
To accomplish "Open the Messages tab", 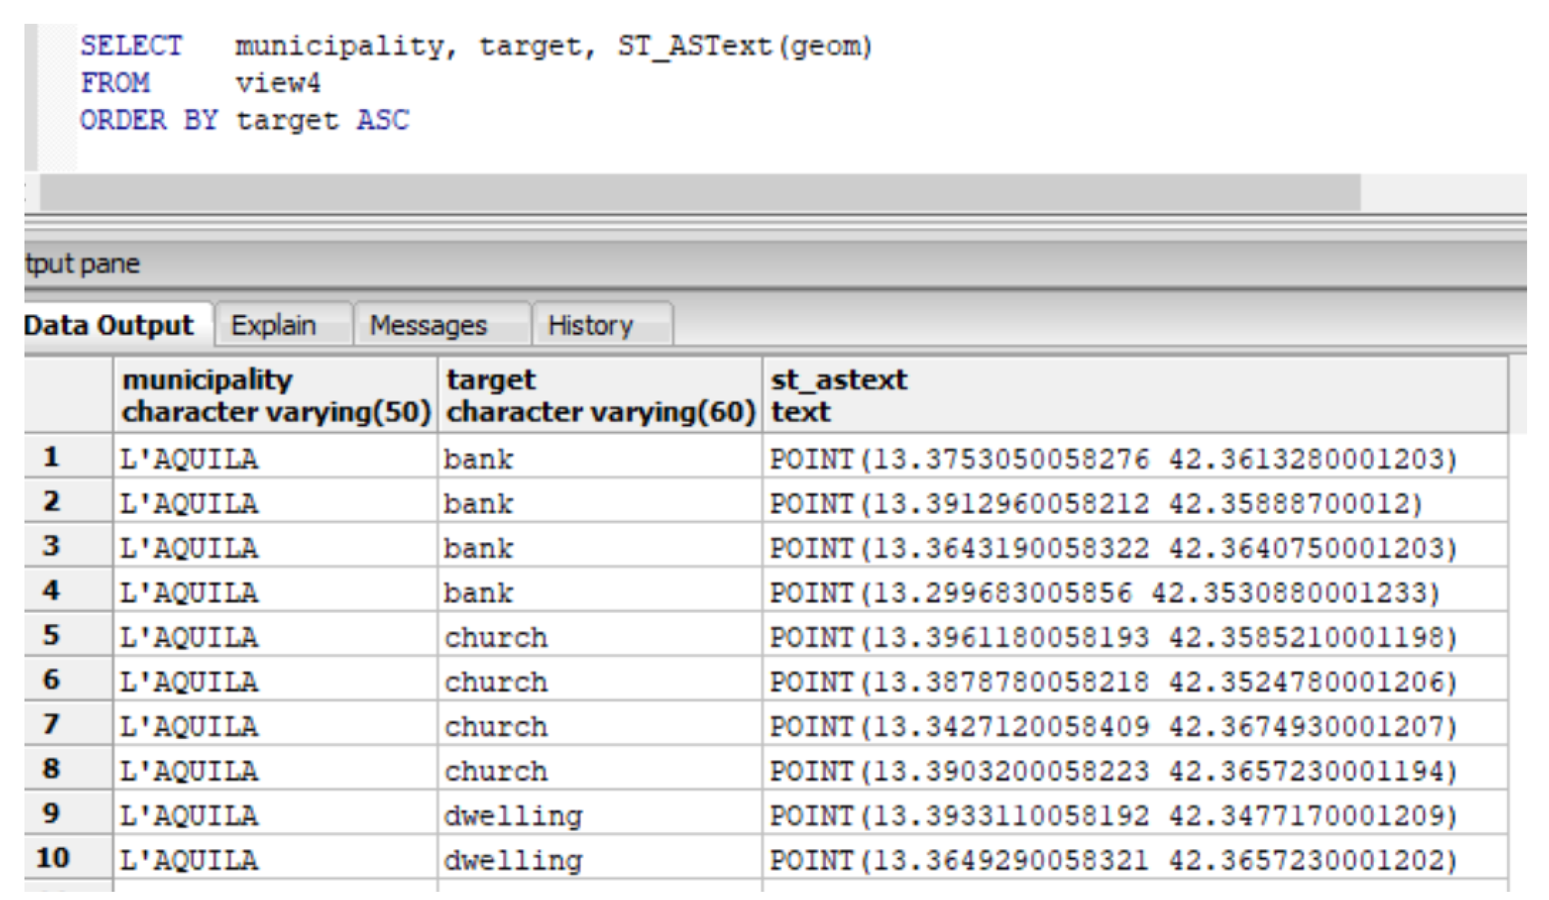I will pos(428,325).
